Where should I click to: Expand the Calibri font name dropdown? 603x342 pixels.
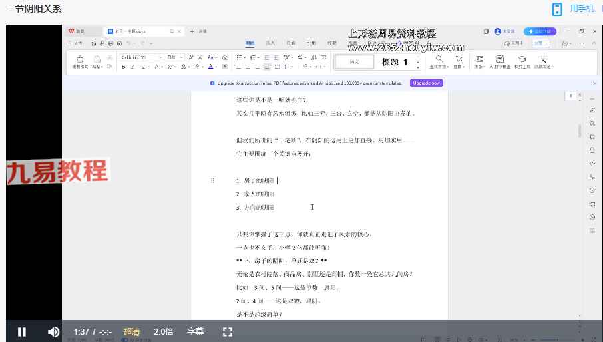pos(160,57)
